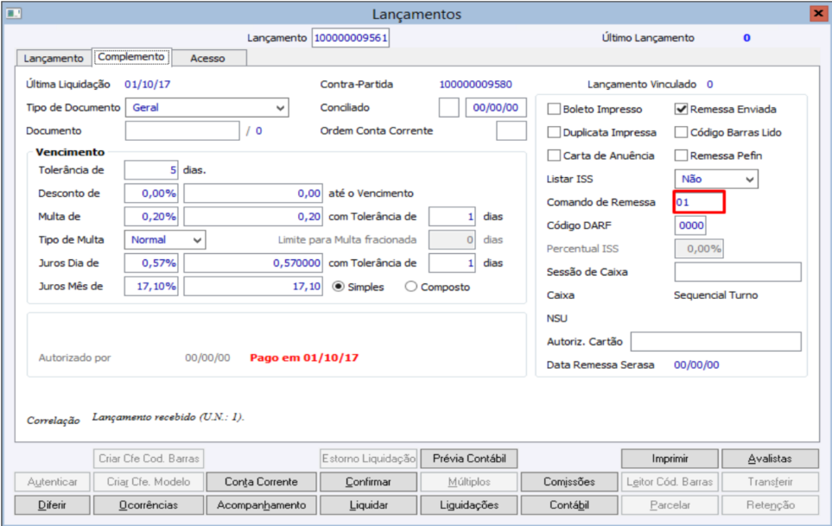Open Ocorrências

[x=148, y=505]
